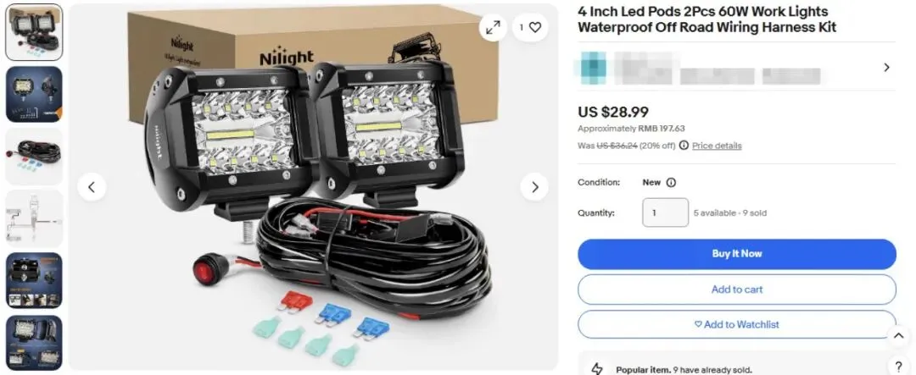The image size is (916, 375).
Task: Select the last thumbnail in the strip
Action: tap(34, 343)
